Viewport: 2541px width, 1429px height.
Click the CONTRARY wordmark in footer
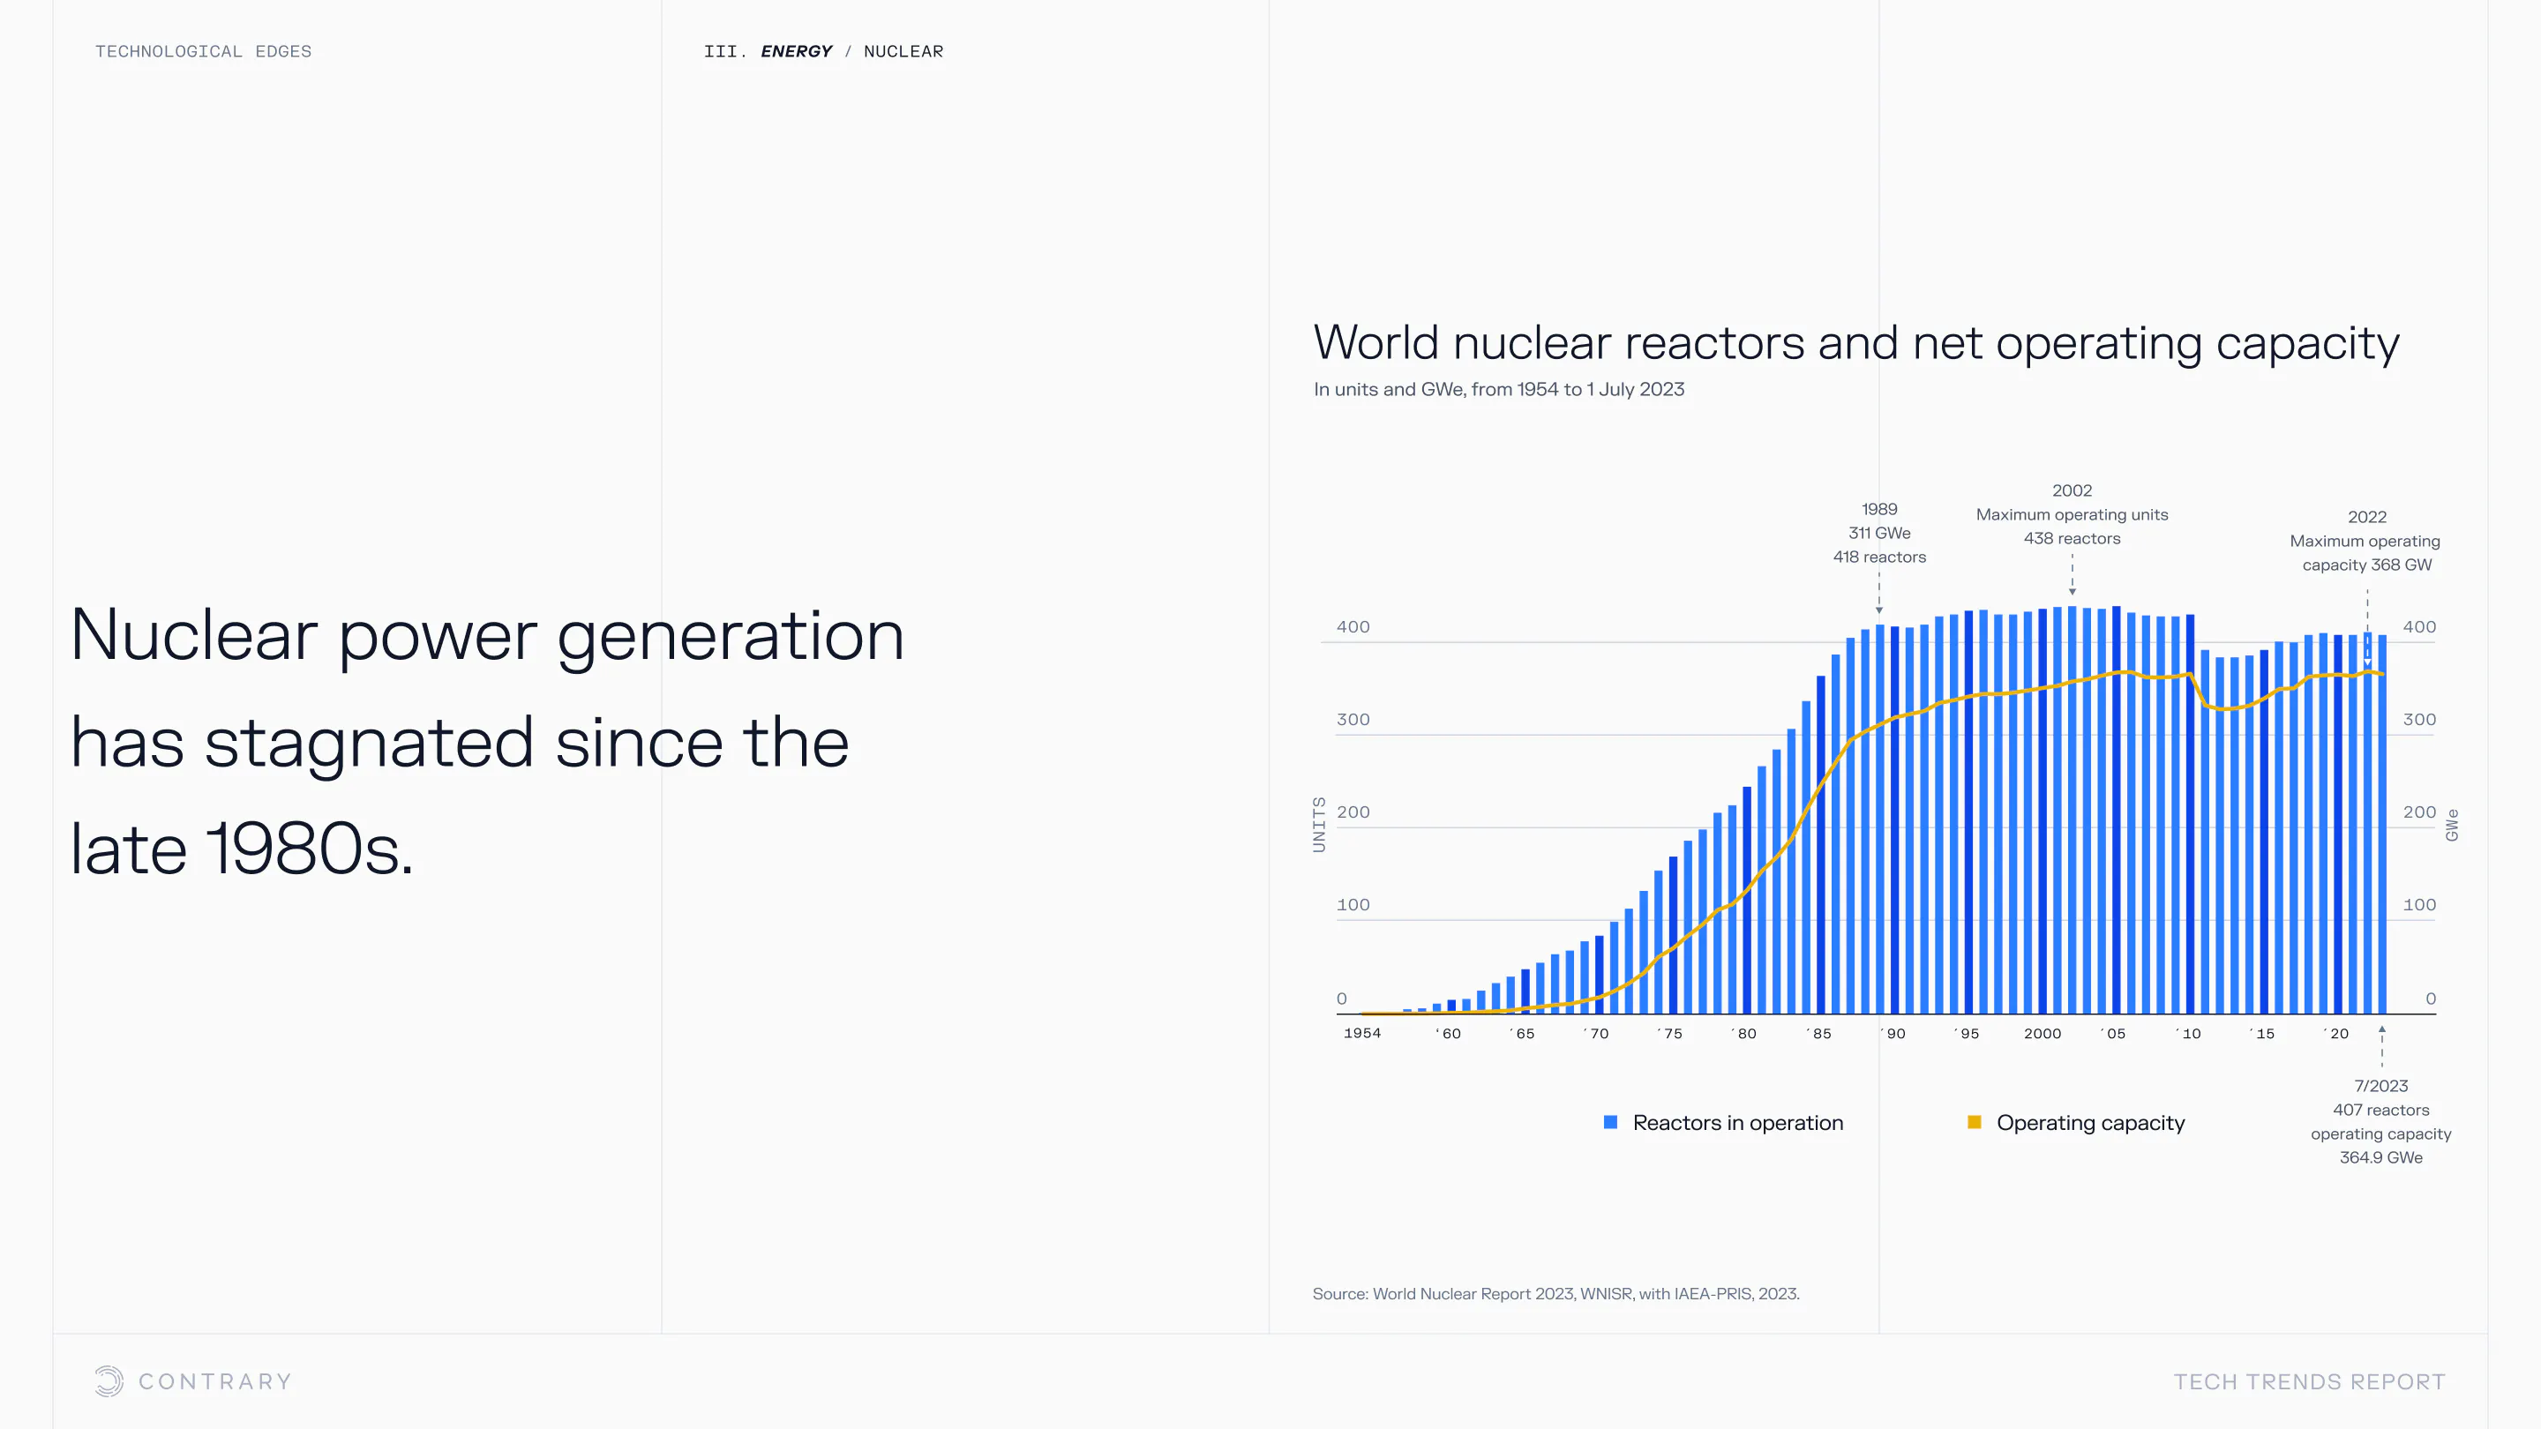[x=215, y=1381]
